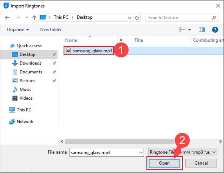Click the Back navigation arrow
Image resolution: width=224 pixels, height=173 pixels.
7,18
